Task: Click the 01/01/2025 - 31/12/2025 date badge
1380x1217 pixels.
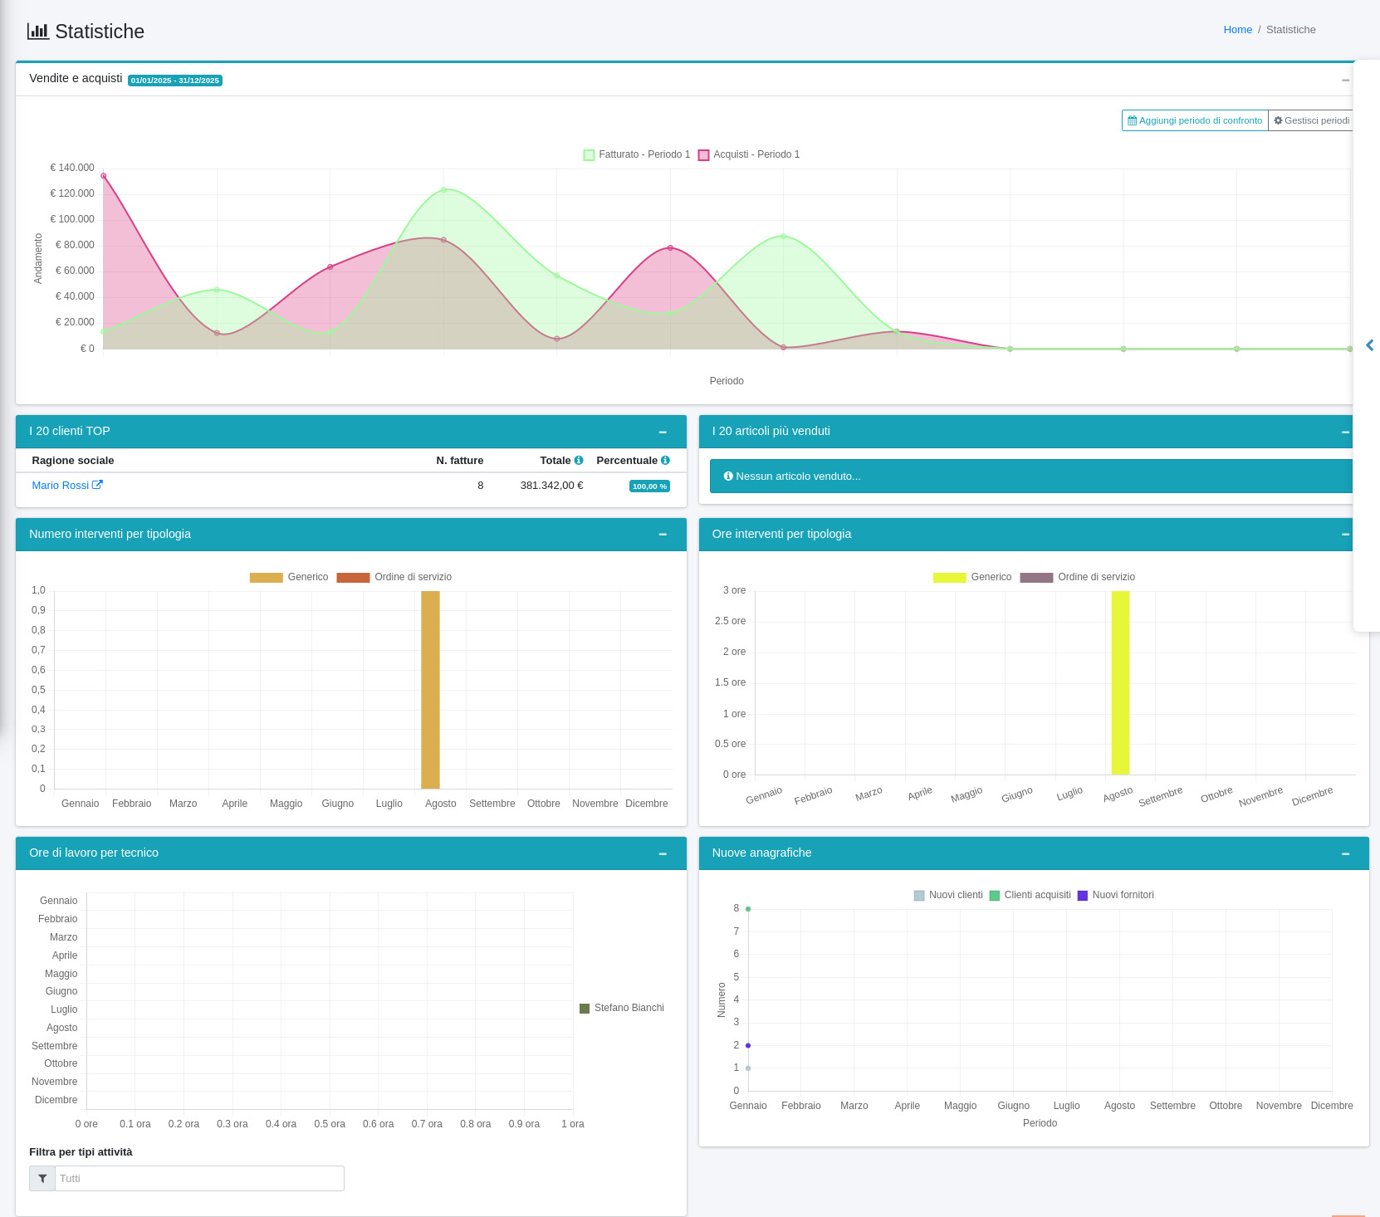Action: 175,81
